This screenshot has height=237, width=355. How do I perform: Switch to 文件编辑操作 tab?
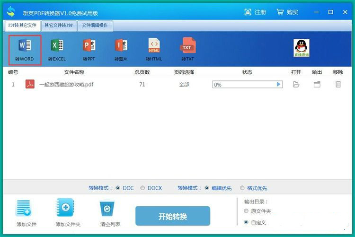[95, 26]
